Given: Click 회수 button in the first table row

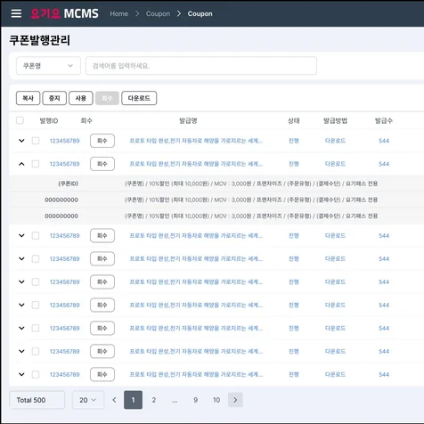Looking at the screenshot, I should tap(102, 141).
